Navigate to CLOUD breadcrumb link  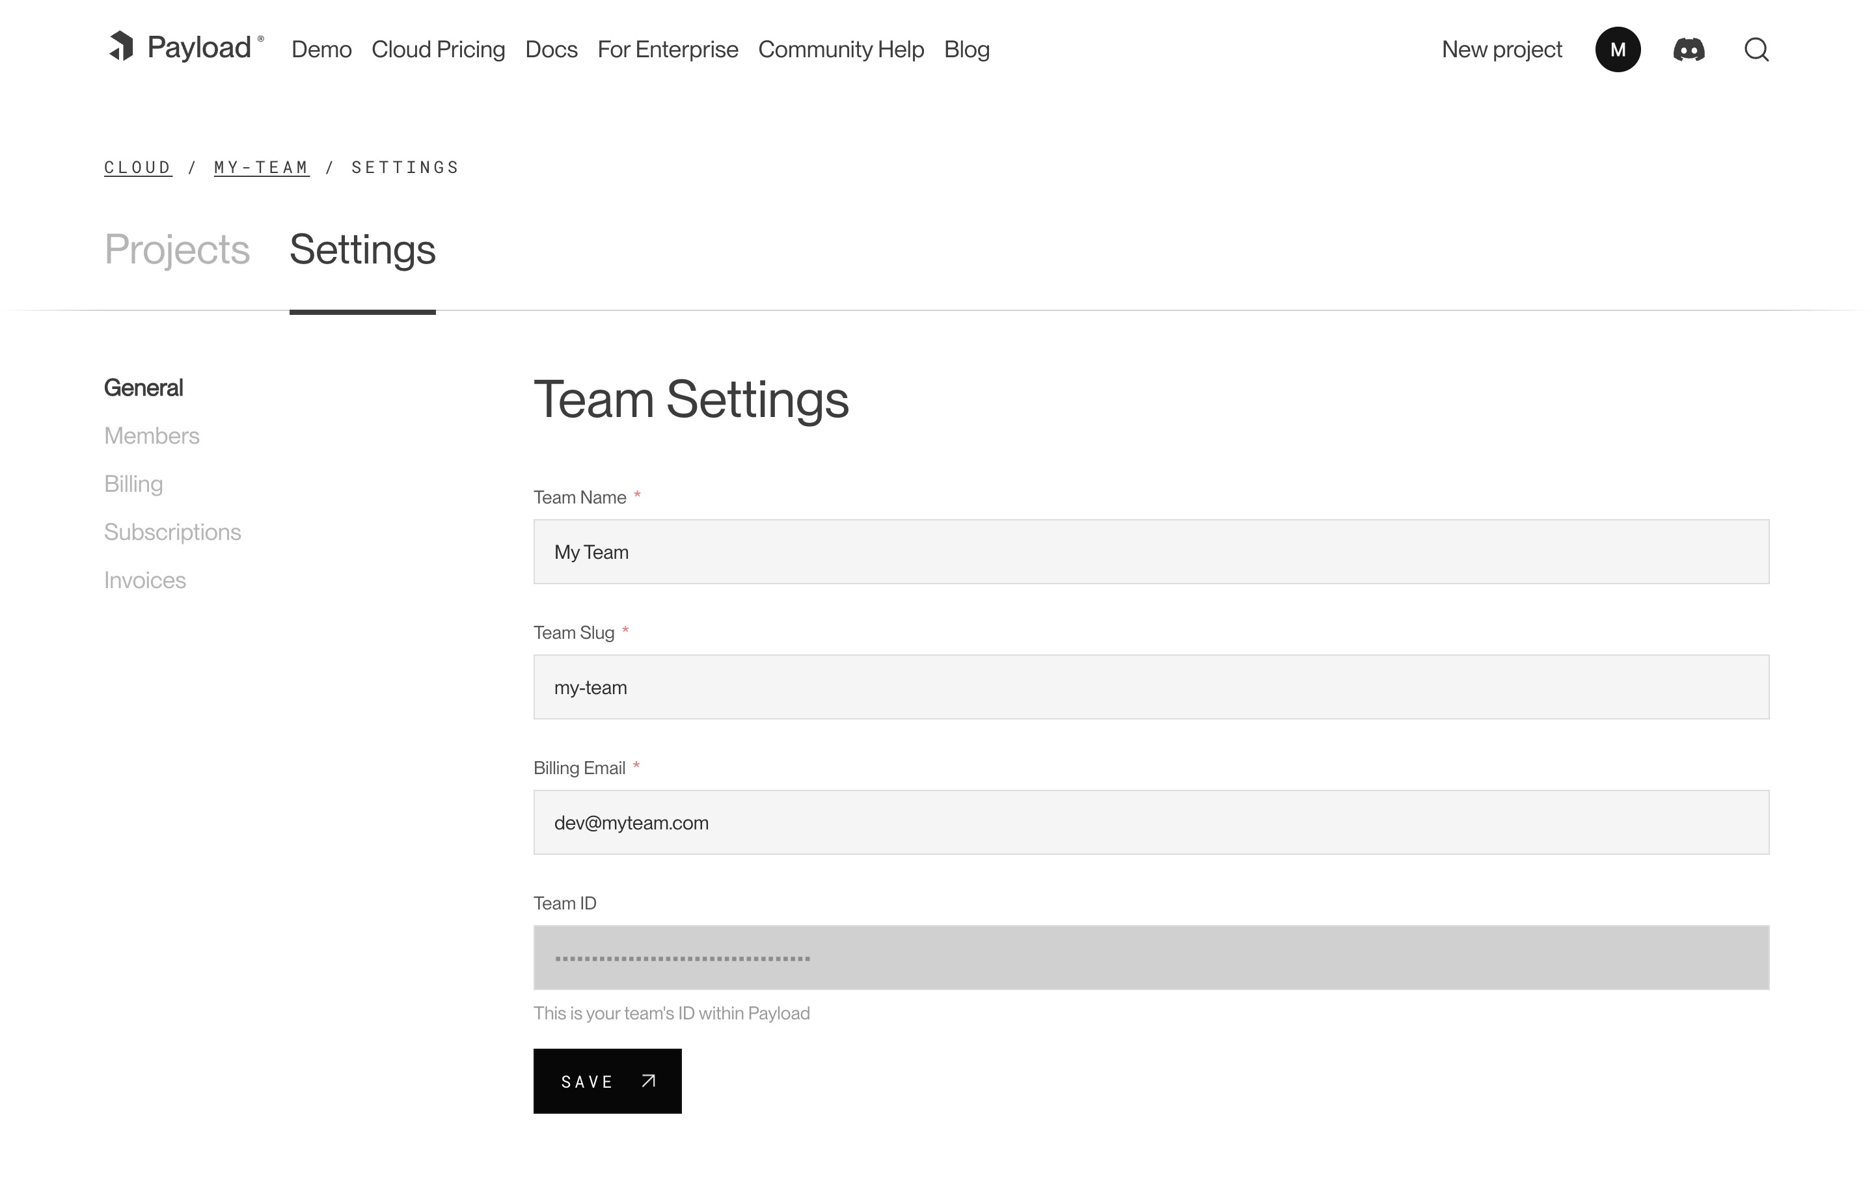(x=137, y=167)
